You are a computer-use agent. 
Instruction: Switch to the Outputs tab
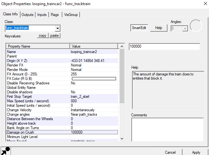(x=27, y=15)
